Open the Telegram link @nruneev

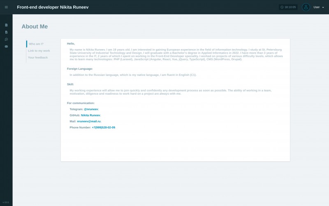pos(91,109)
